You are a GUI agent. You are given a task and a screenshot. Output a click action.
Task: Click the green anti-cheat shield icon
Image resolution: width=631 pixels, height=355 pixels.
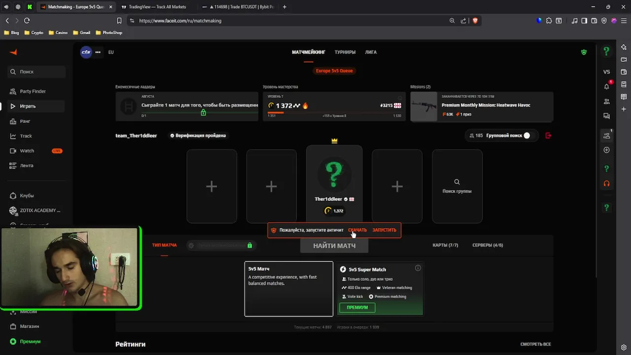pyautogui.click(x=584, y=52)
